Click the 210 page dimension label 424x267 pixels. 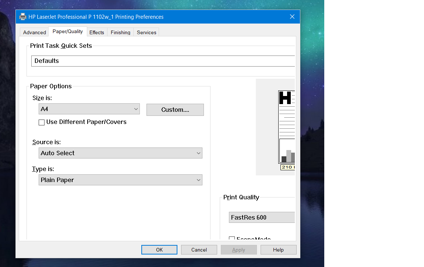click(288, 167)
